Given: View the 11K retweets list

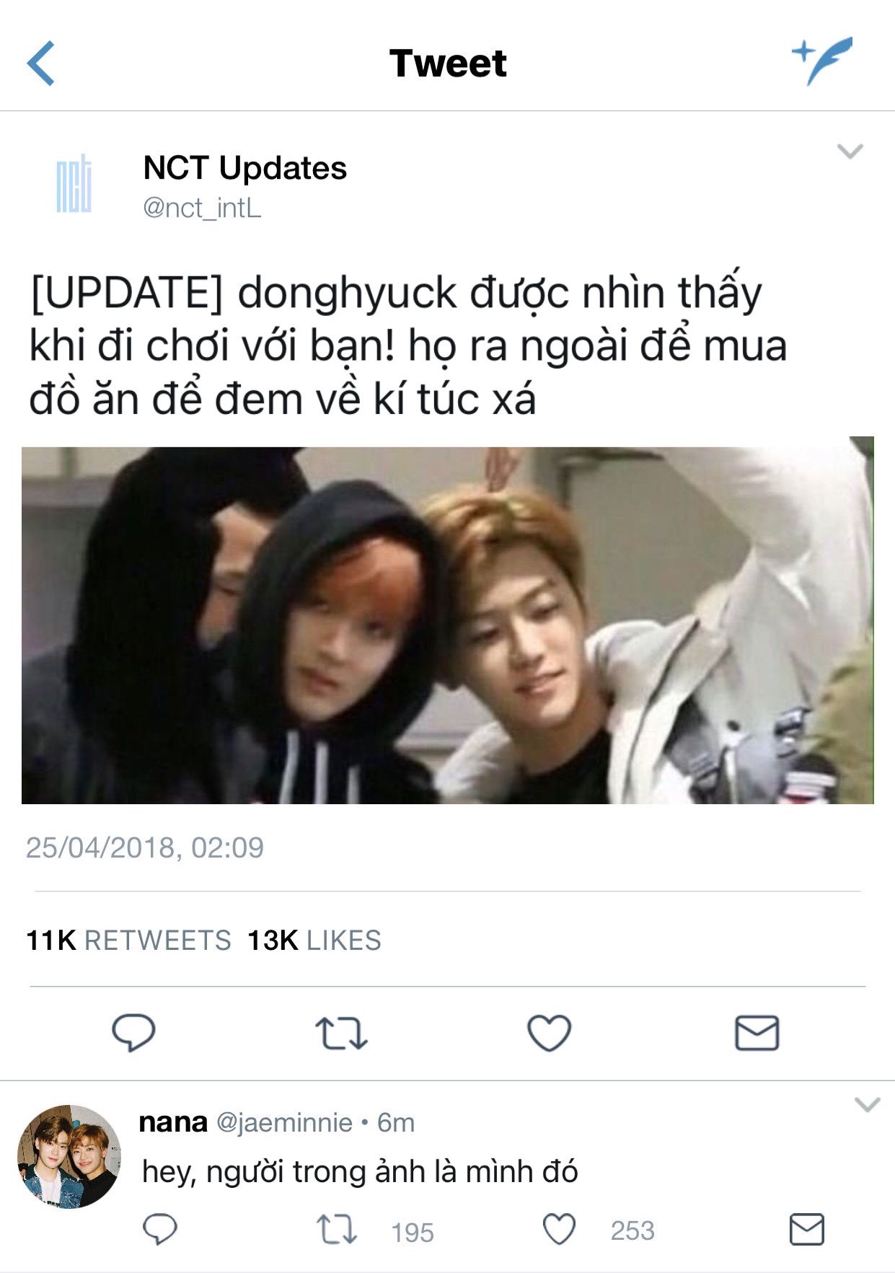Looking at the screenshot, I should coord(128,941).
